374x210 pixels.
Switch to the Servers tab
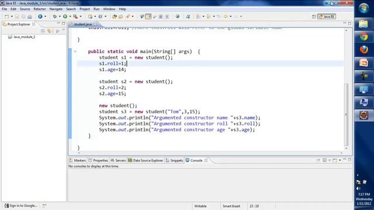tap(118, 160)
